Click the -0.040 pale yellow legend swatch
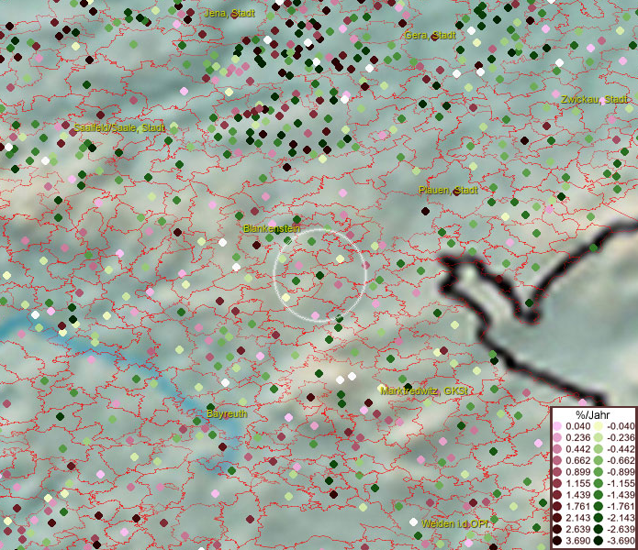The height and width of the screenshot is (550, 638). pos(599,426)
